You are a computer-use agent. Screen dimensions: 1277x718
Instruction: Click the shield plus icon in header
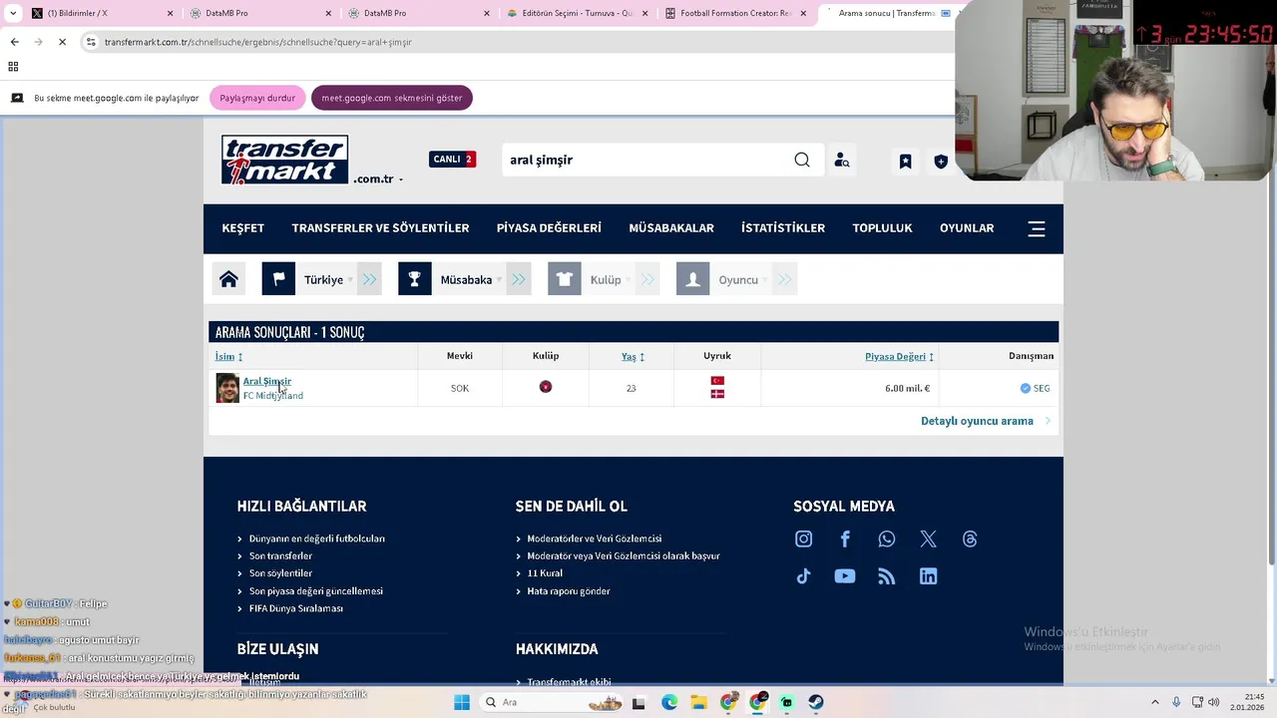940,161
